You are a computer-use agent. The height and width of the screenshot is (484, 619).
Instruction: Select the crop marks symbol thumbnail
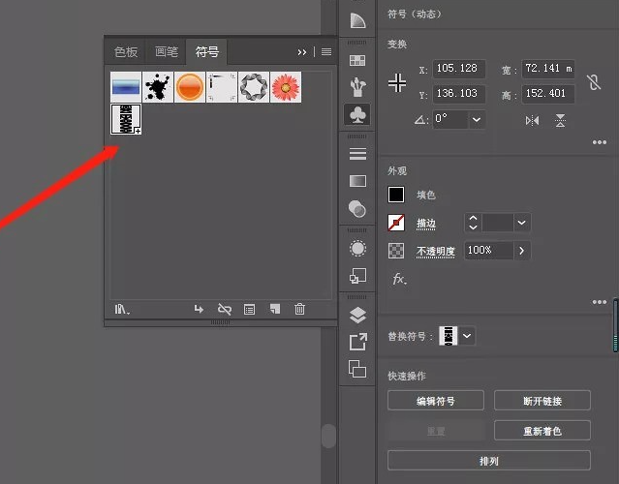[222, 87]
